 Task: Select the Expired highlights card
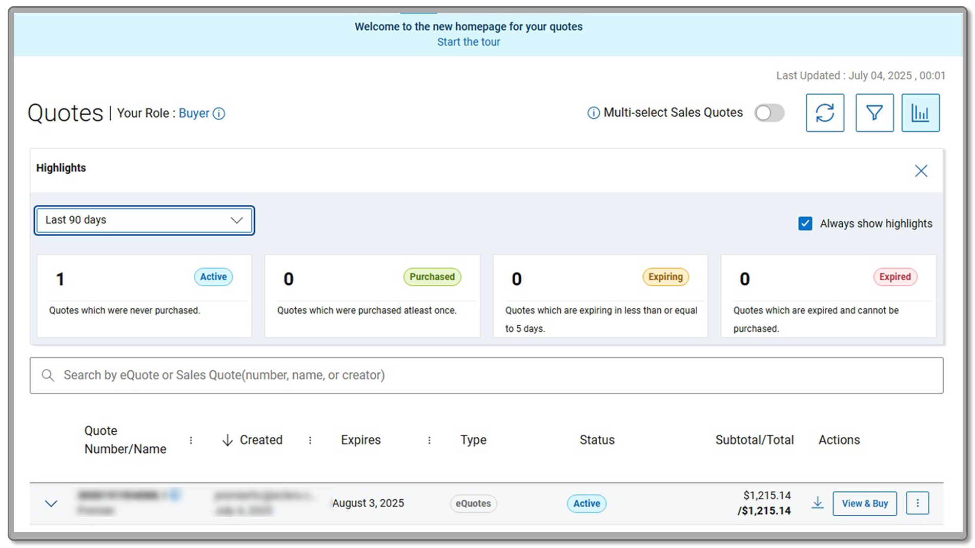coord(828,296)
